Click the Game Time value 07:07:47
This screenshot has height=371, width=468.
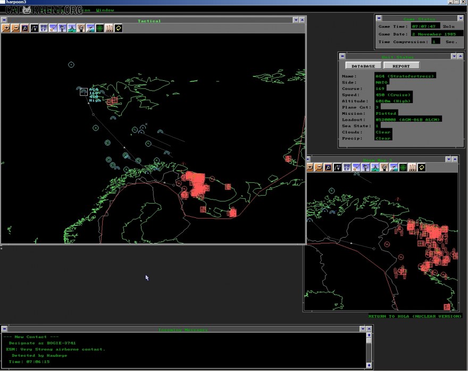(x=425, y=26)
